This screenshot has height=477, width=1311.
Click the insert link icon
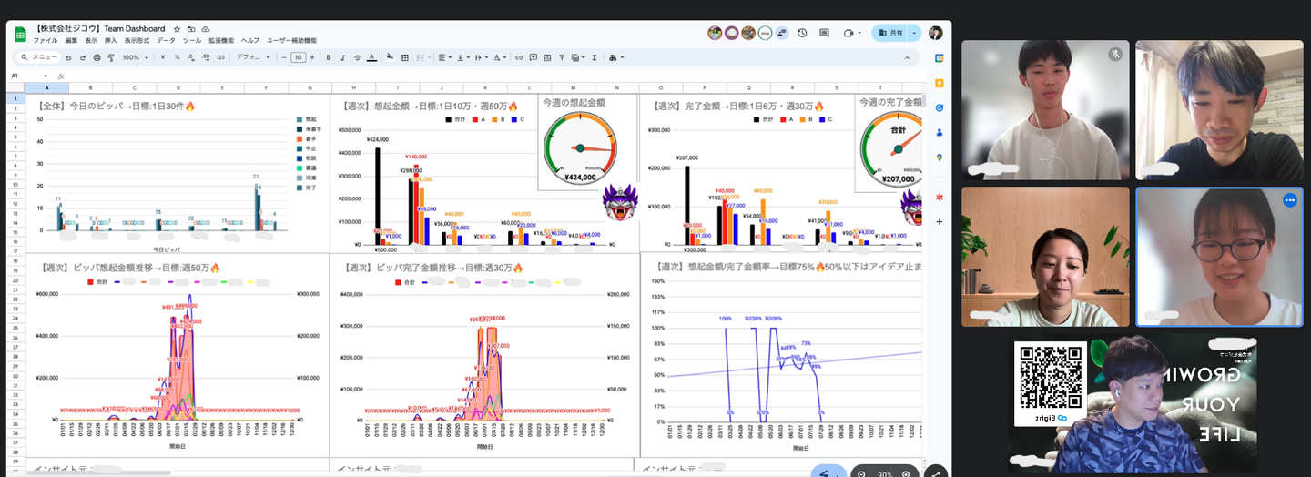pyautogui.click(x=519, y=57)
